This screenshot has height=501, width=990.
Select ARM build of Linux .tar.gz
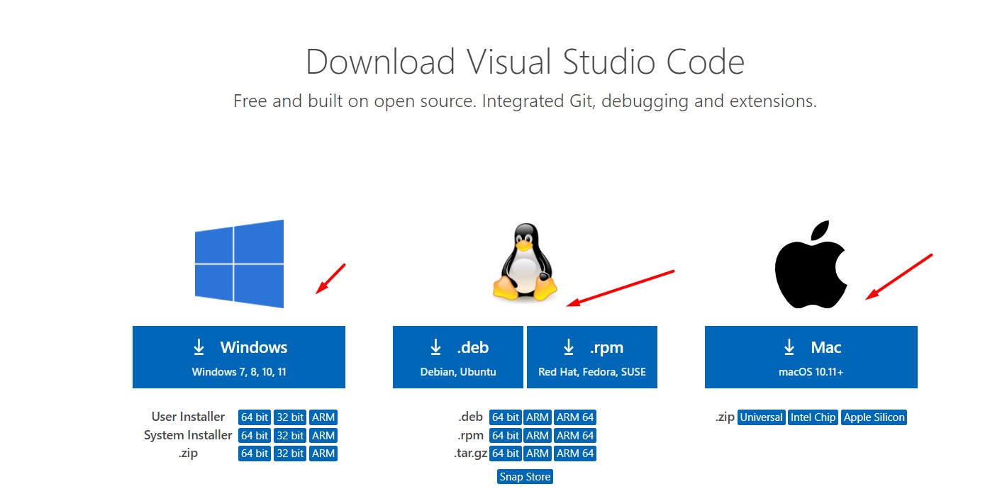tap(538, 454)
